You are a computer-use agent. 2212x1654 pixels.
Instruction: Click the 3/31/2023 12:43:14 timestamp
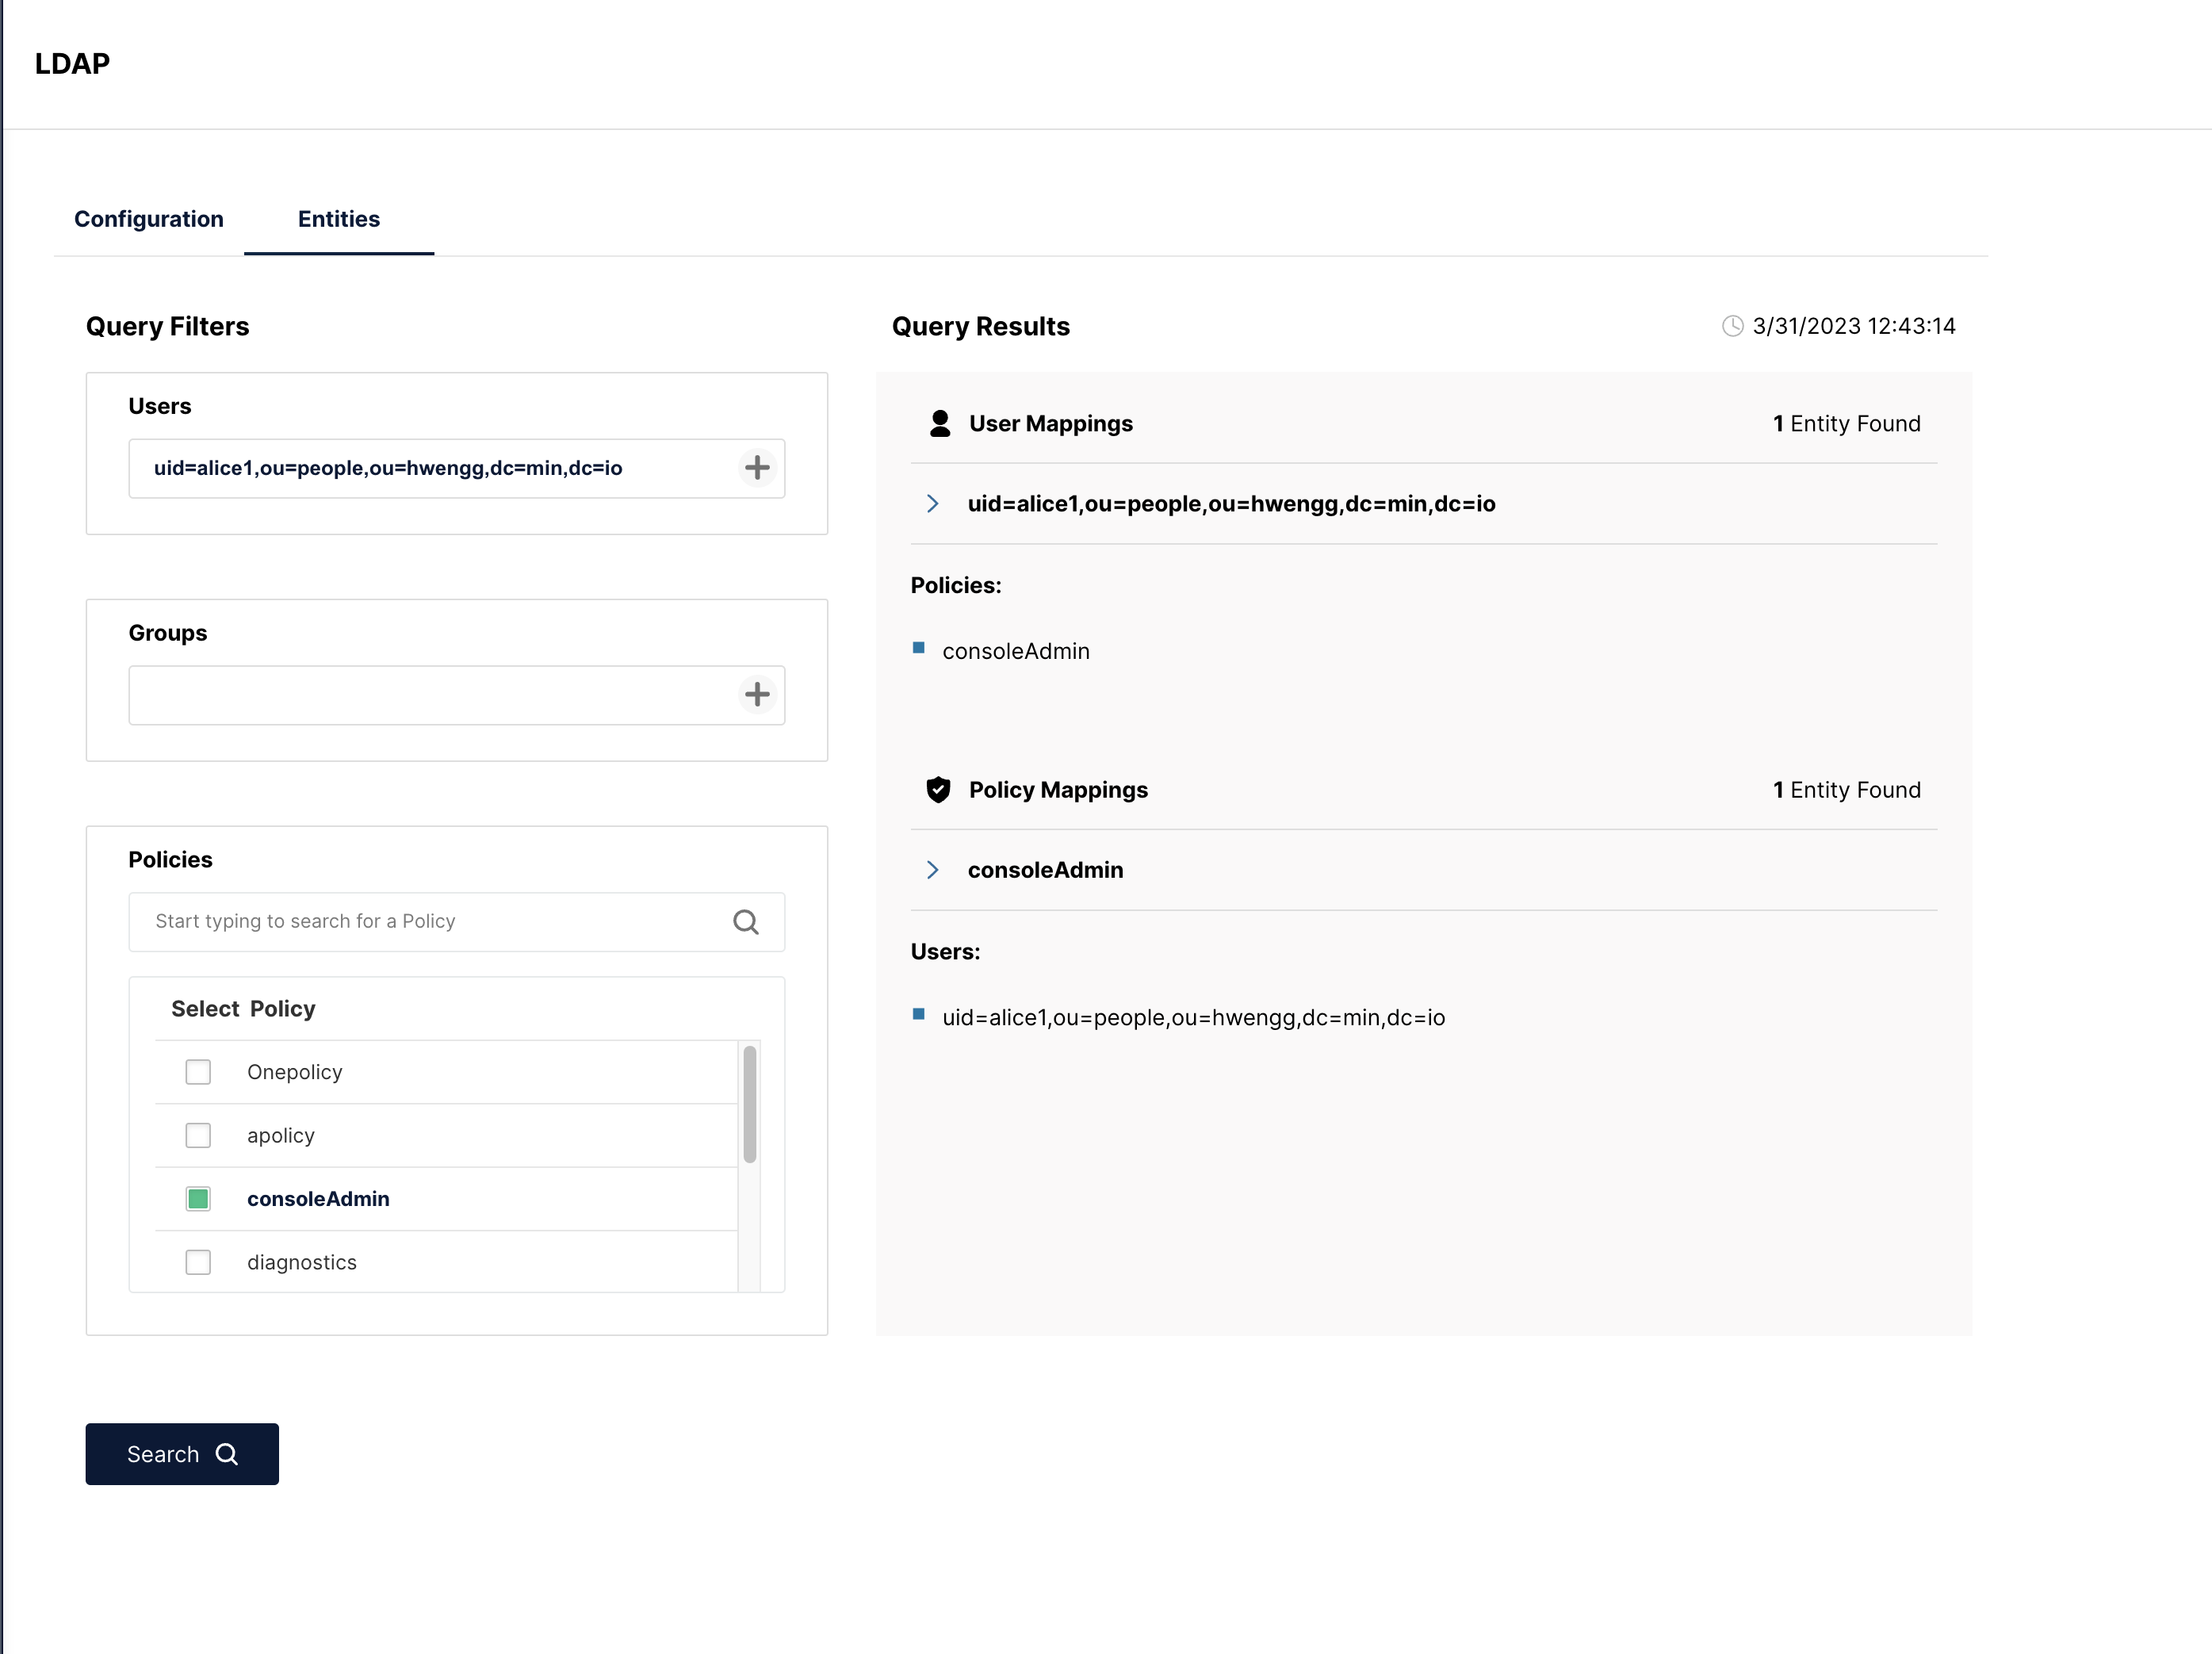tap(1854, 326)
